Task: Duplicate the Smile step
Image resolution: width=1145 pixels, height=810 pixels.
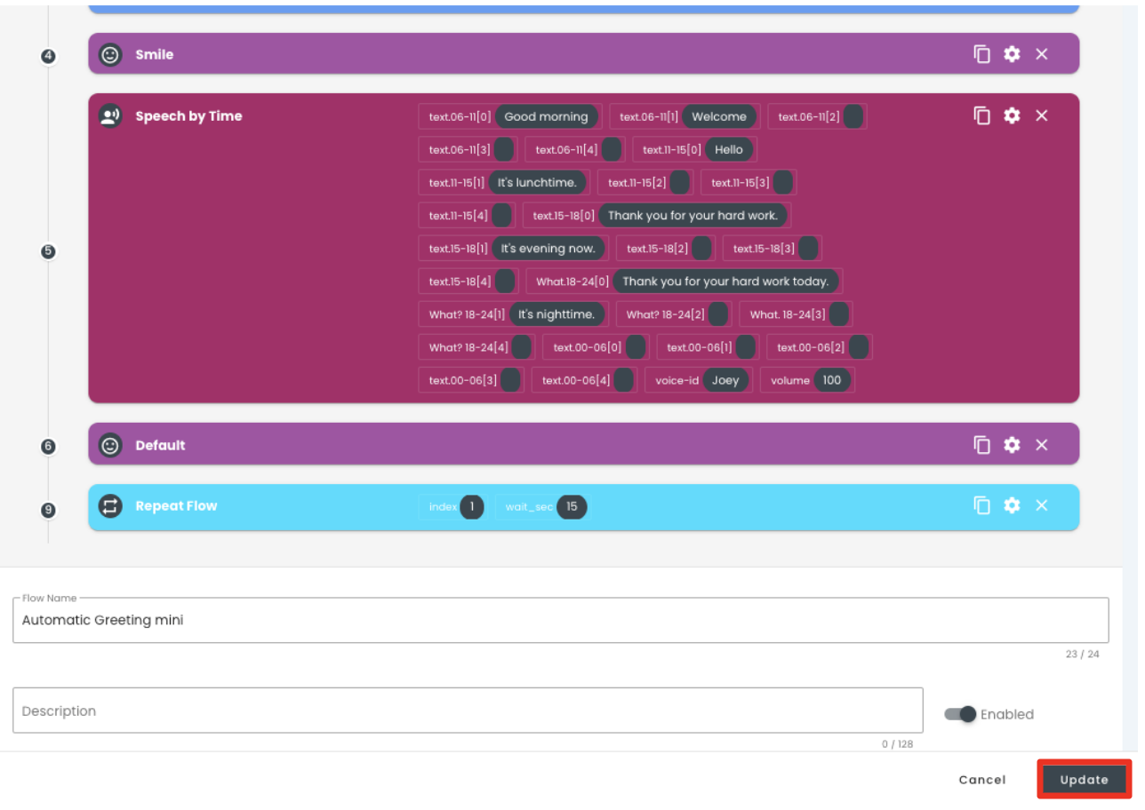Action: point(982,54)
